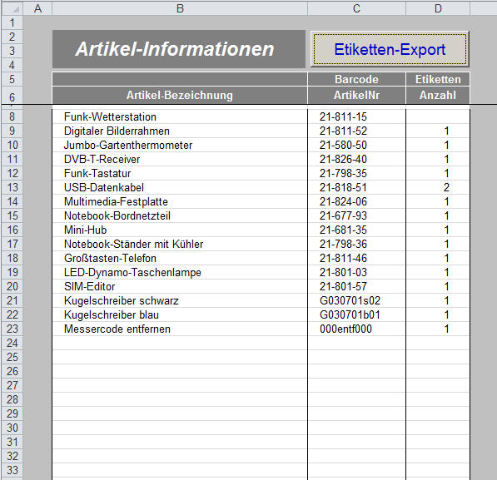
Task: Select barcode cell 21-801-03
Action: tap(356, 273)
